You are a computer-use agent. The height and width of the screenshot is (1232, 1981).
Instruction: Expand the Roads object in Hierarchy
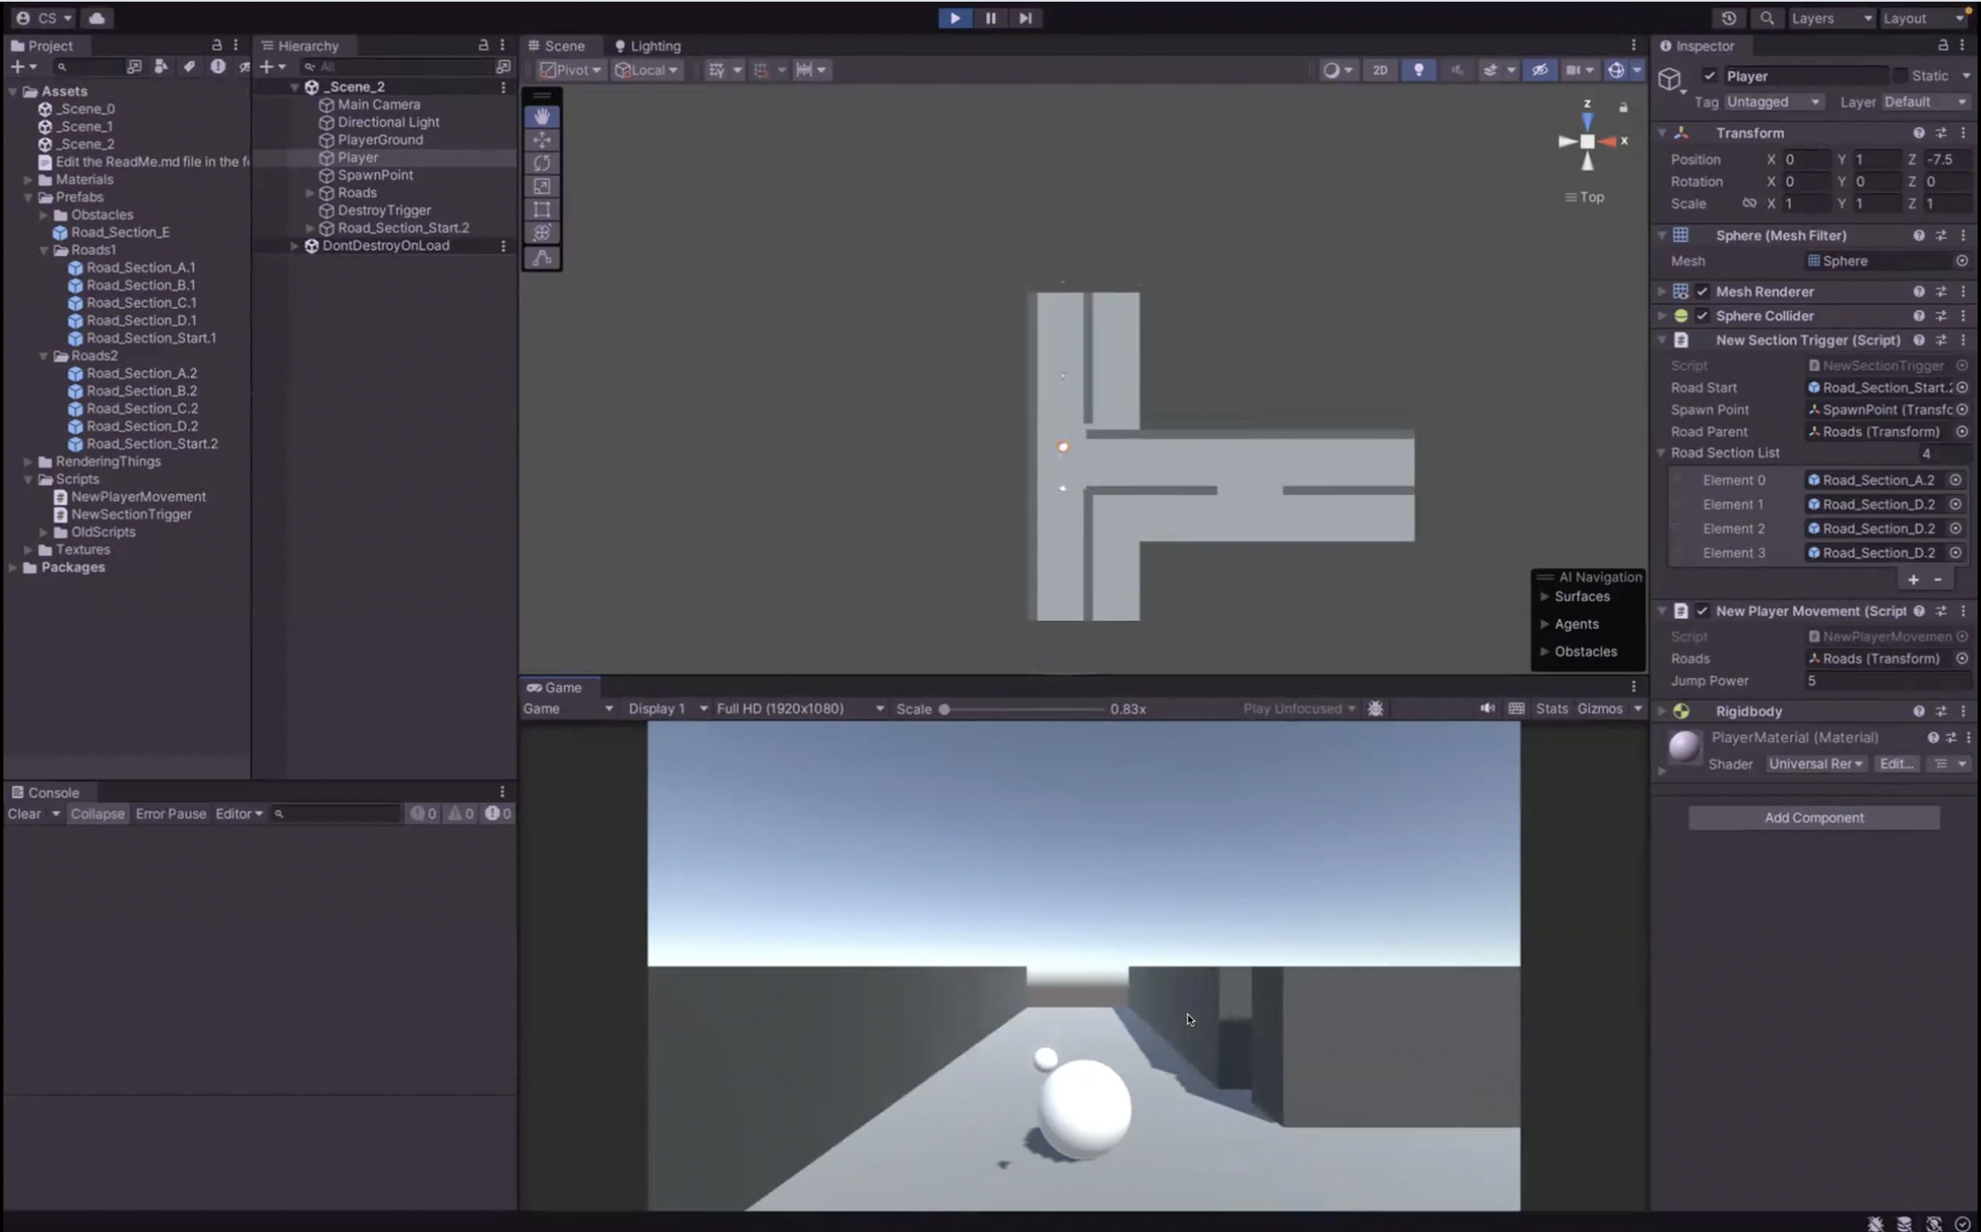pos(310,193)
